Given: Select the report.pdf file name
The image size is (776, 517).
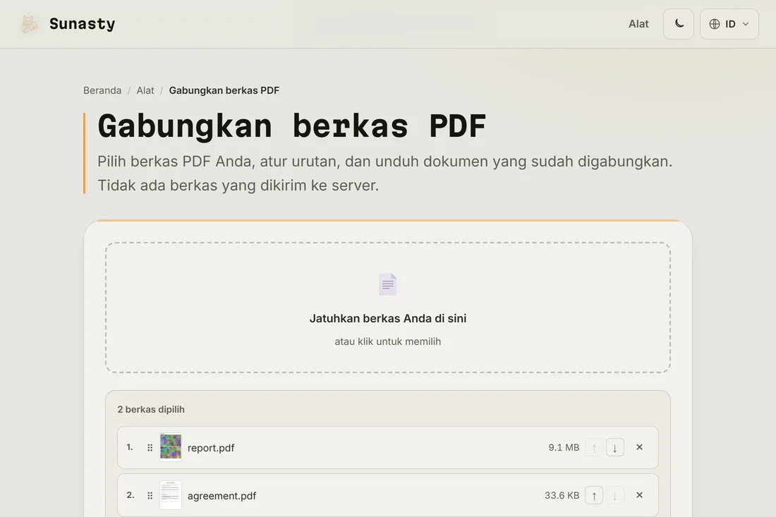Looking at the screenshot, I should [x=211, y=448].
